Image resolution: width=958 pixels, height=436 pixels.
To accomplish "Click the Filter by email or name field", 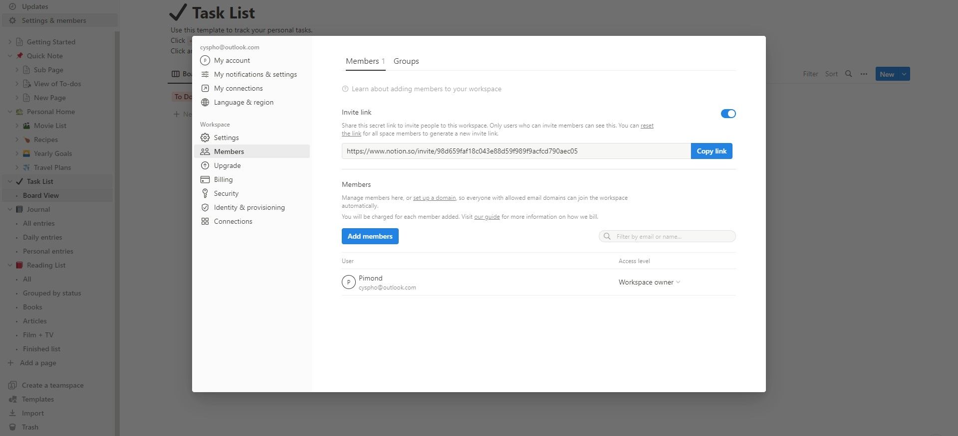I will point(667,236).
